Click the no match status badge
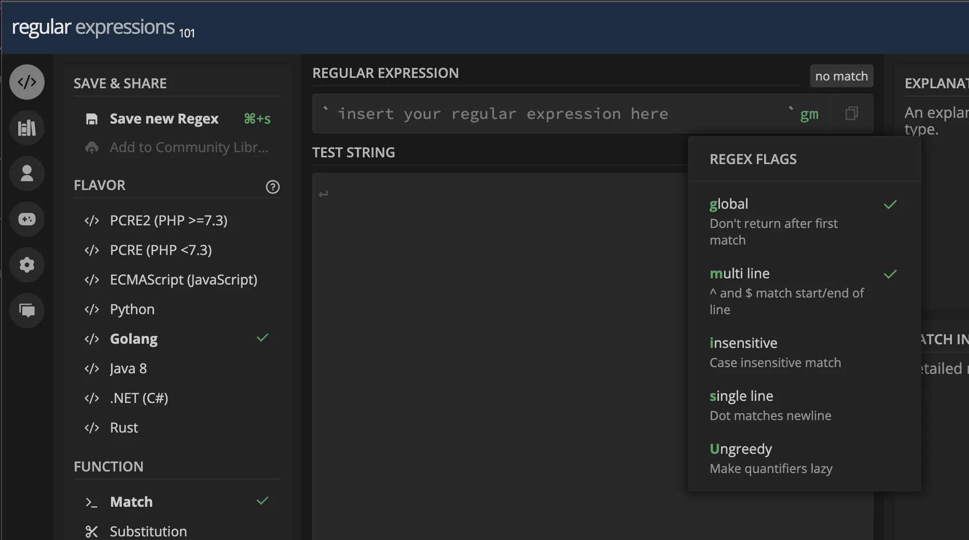The width and height of the screenshot is (969, 540). pyautogui.click(x=841, y=76)
